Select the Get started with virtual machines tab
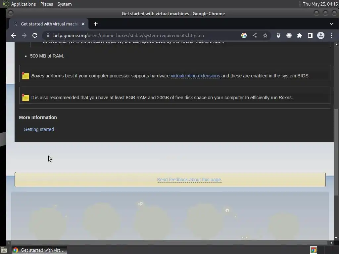339x254 pixels. pos(49,24)
